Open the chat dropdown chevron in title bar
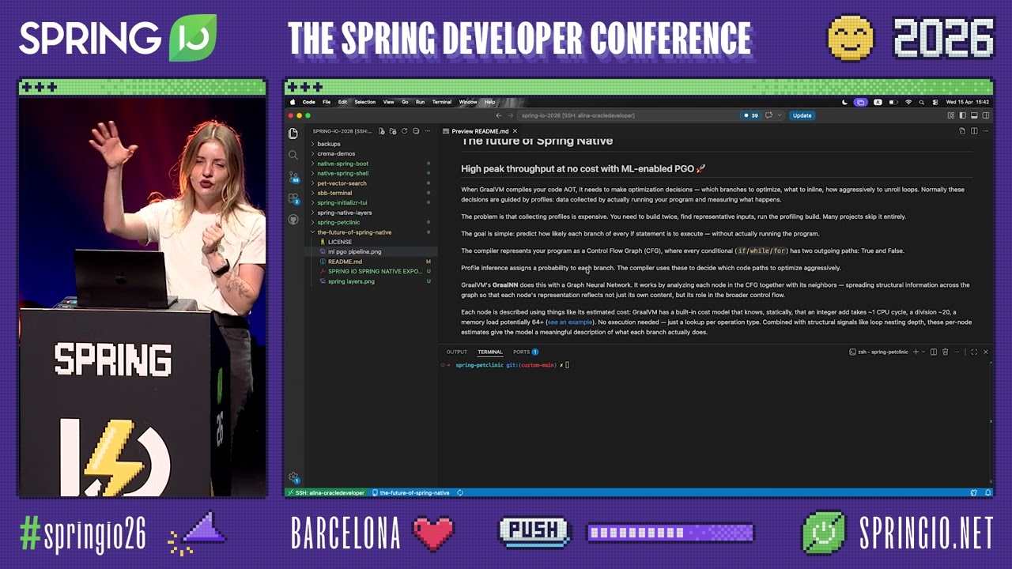This screenshot has height=569, width=1012. tap(780, 115)
